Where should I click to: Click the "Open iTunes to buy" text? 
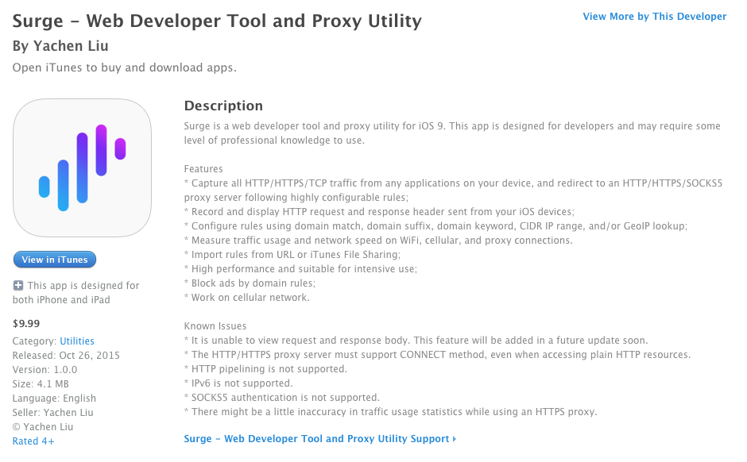pyautogui.click(x=124, y=67)
